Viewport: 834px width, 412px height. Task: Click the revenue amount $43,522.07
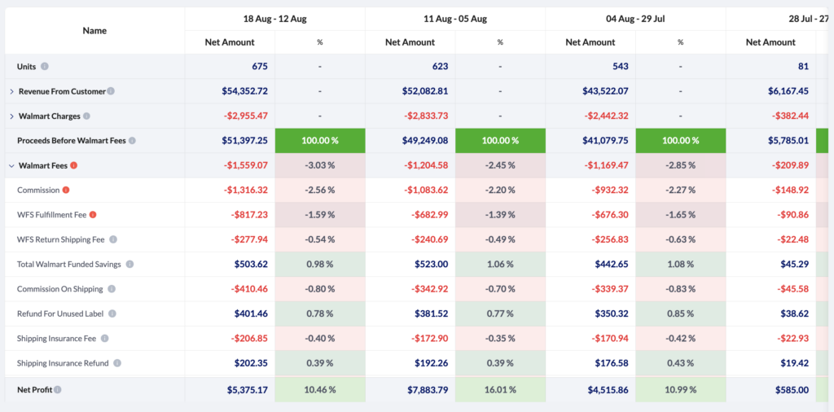point(605,91)
